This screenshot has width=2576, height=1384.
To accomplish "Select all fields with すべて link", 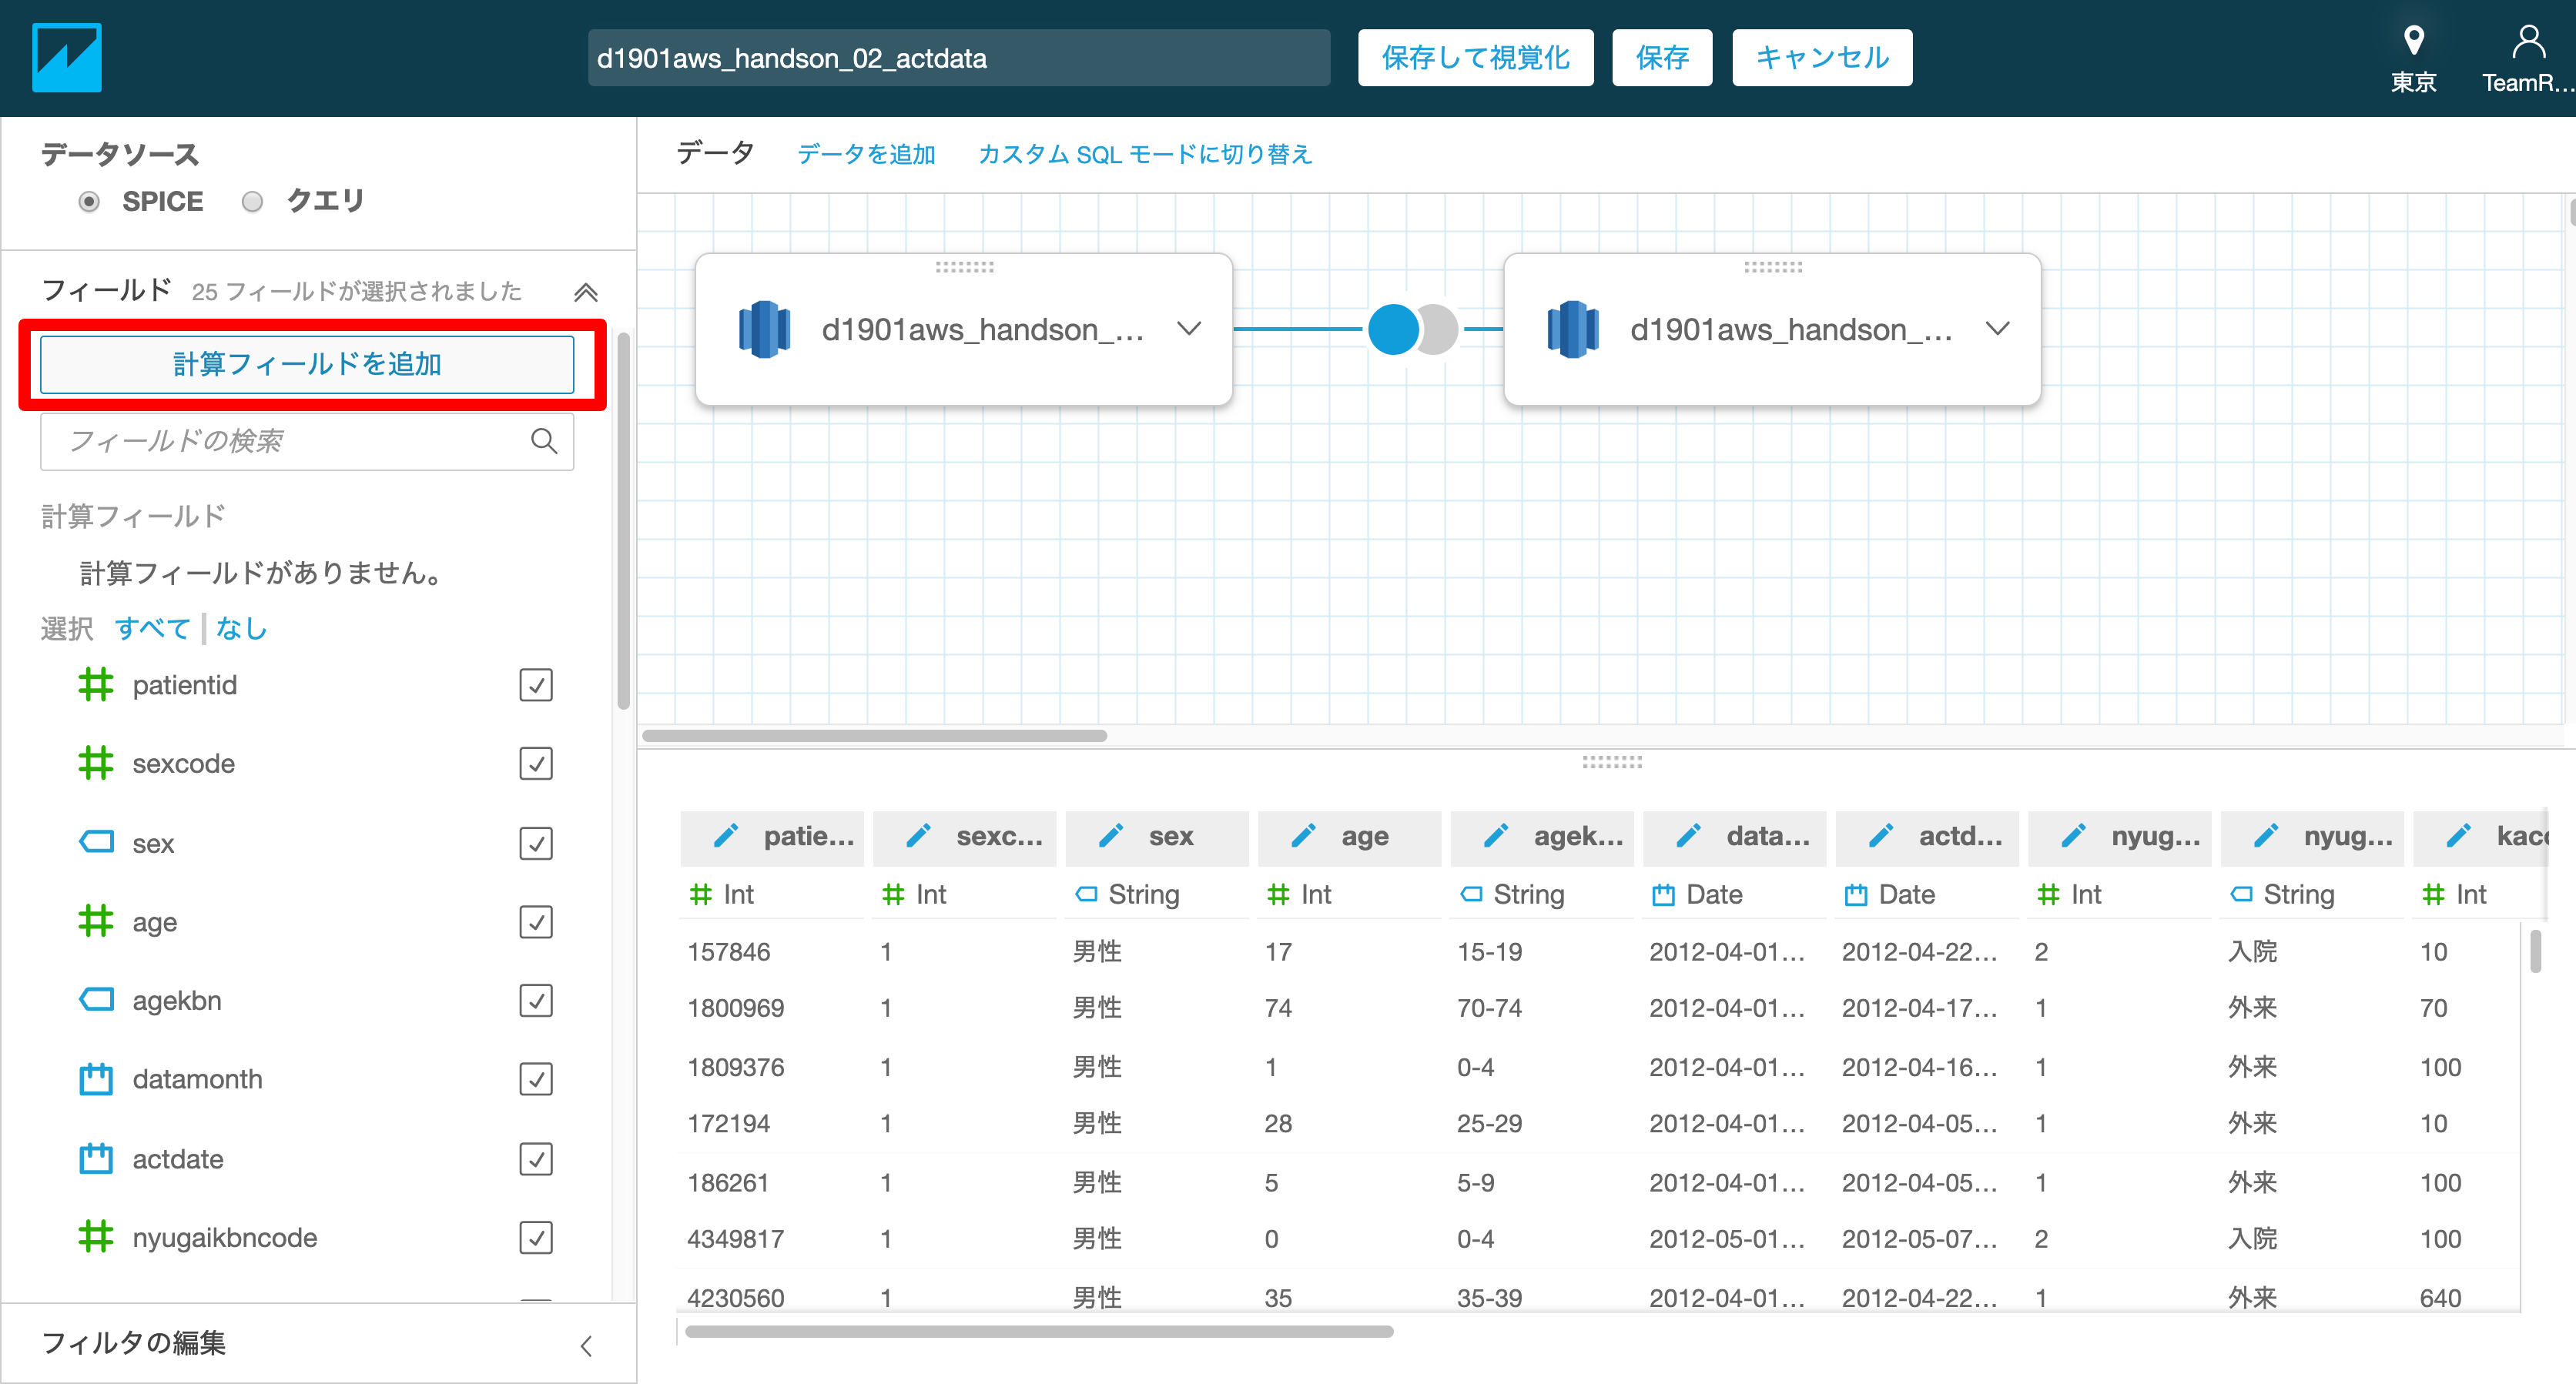I will 152,629.
